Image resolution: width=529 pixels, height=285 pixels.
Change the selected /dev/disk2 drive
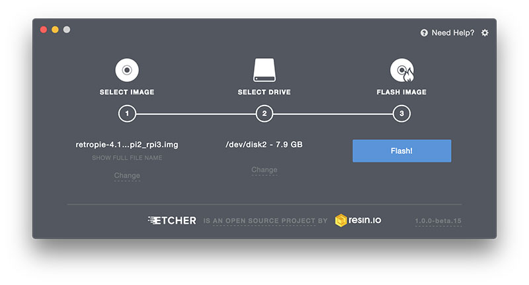tap(264, 170)
